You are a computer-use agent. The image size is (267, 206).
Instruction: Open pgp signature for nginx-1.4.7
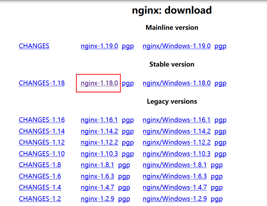[124, 187]
